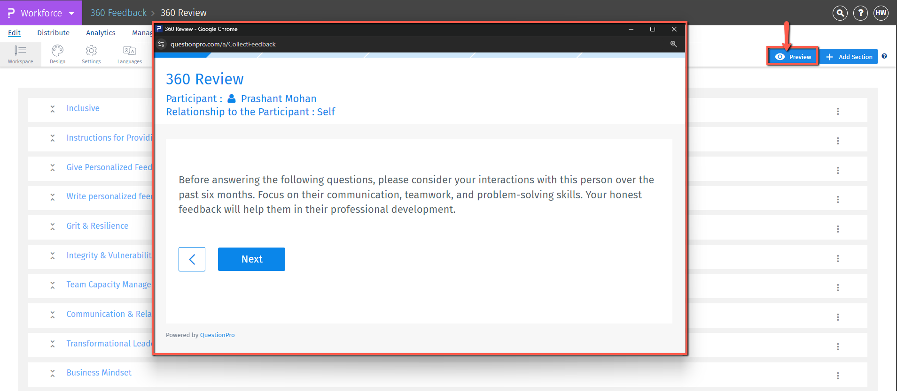897x391 pixels.
Task: Collapse the Team Capacity Management section
Action: 53,285
